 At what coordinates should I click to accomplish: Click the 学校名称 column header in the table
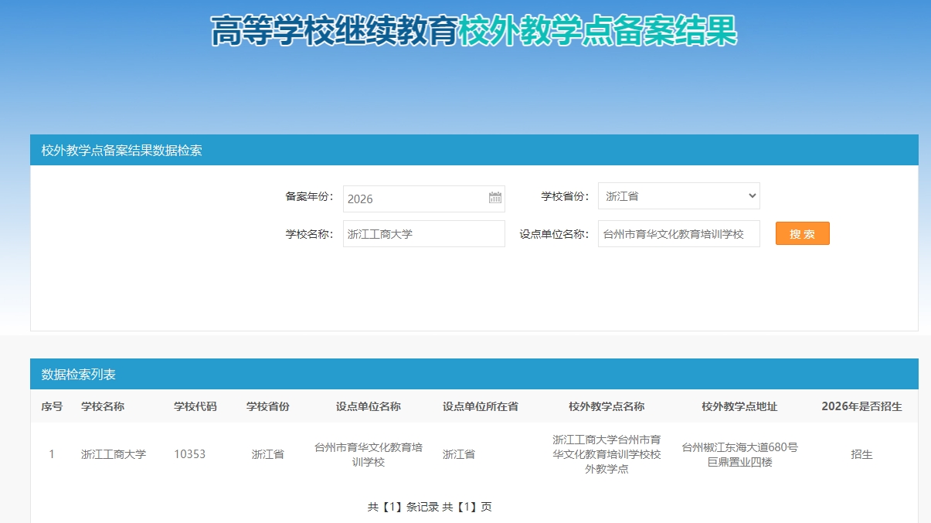[103, 406]
